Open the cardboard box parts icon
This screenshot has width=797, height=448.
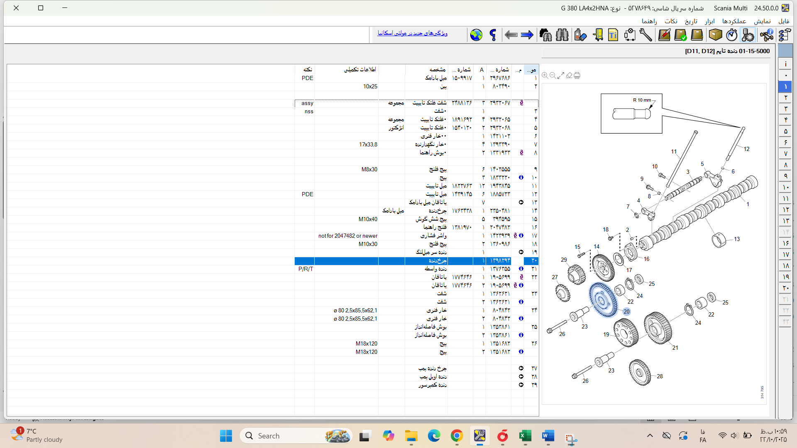[715, 35]
